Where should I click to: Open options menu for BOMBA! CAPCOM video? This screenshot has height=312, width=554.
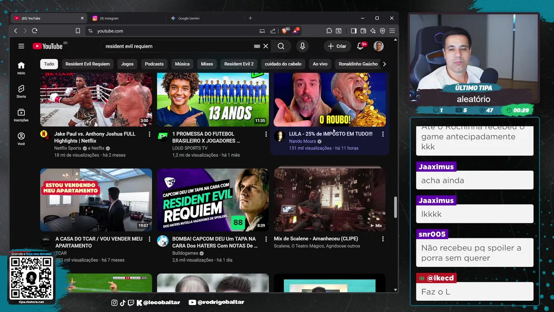pyautogui.click(x=266, y=239)
